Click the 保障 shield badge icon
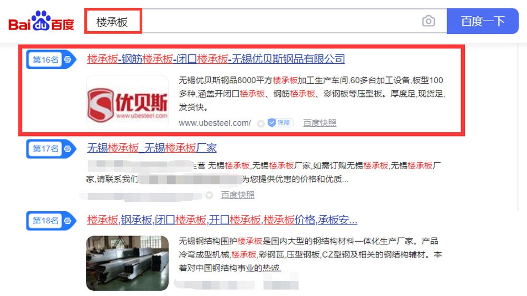 pos(281,123)
